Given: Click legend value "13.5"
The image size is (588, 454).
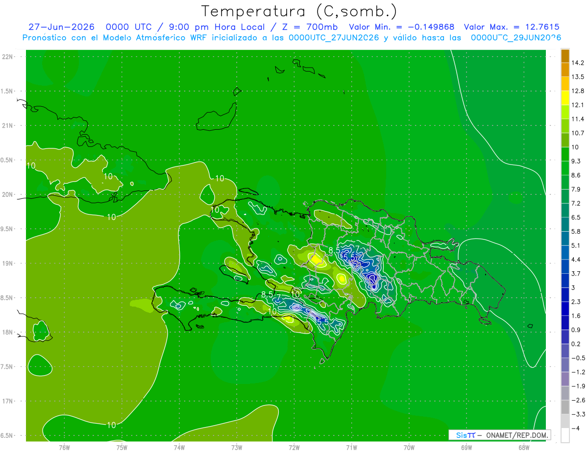Looking at the screenshot, I should click(x=578, y=77).
